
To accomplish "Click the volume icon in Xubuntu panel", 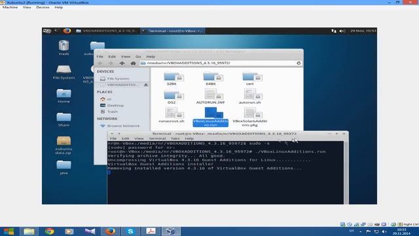I will 342,31.
